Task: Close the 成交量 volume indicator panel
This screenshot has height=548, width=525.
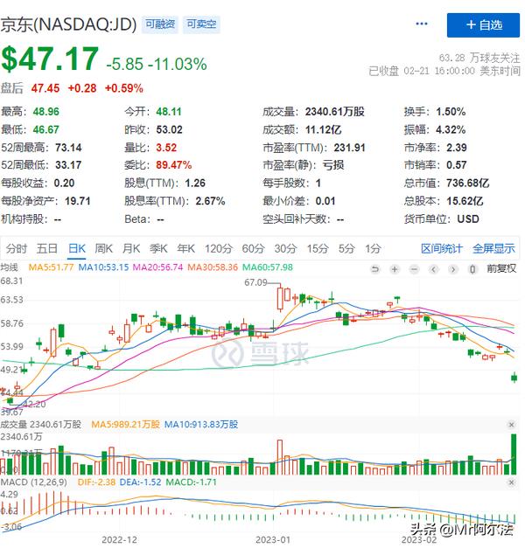Action: click(x=511, y=425)
